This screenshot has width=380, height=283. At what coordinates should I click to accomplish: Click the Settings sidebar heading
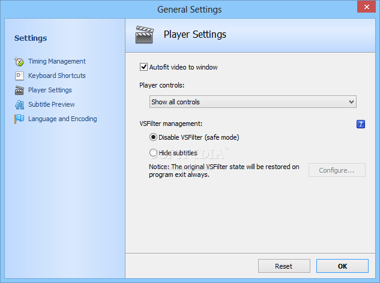pyautogui.click(x=31, y=38)
